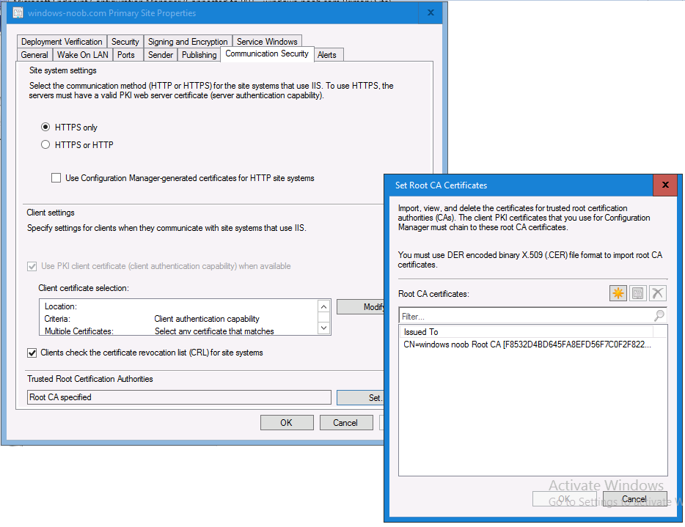Click the Primary Site Properties title icon

[x=18, y=12]
